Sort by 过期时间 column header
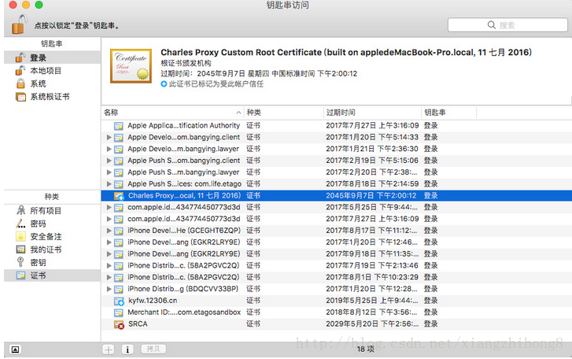572x359 pixels. (x=372, y=113)
